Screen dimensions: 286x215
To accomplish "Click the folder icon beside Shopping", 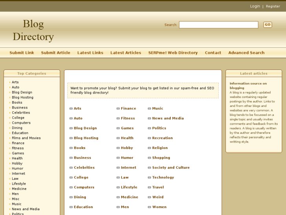I will [149, 158].
